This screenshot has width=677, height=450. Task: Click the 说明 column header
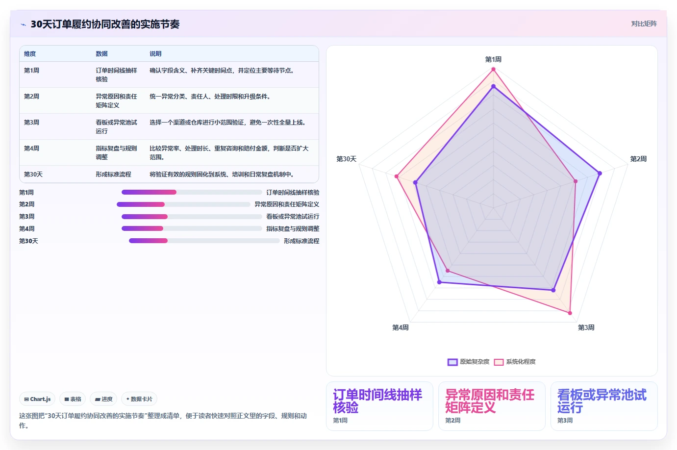click(155, 54)
